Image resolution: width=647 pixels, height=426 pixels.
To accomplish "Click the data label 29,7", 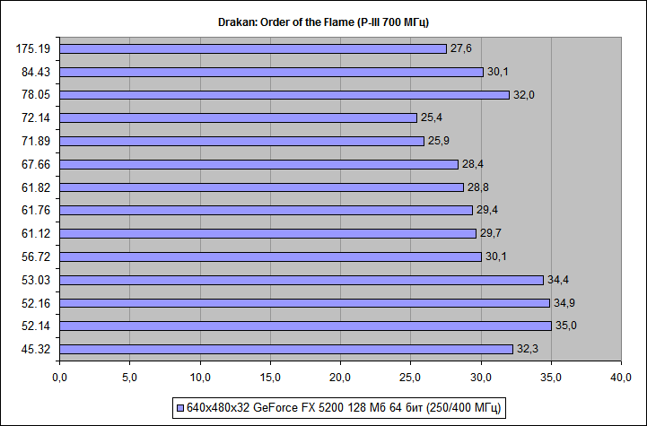I will click(491, 233).
